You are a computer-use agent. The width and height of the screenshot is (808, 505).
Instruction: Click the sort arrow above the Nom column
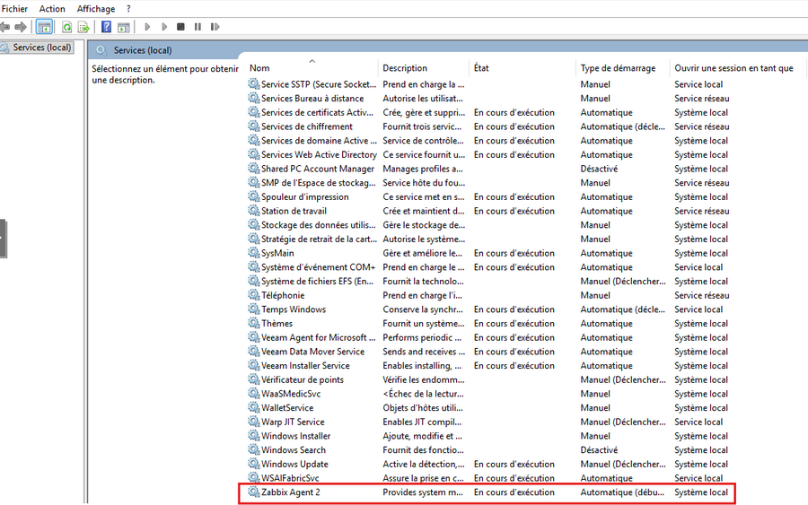pos(312,61)
